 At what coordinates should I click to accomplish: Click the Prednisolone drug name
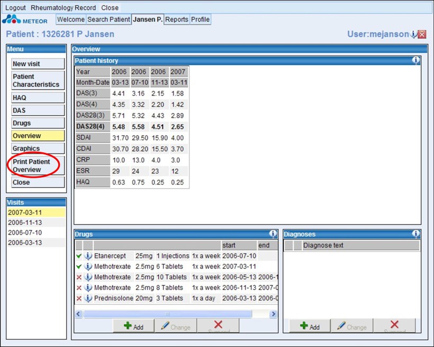(113, 298)
